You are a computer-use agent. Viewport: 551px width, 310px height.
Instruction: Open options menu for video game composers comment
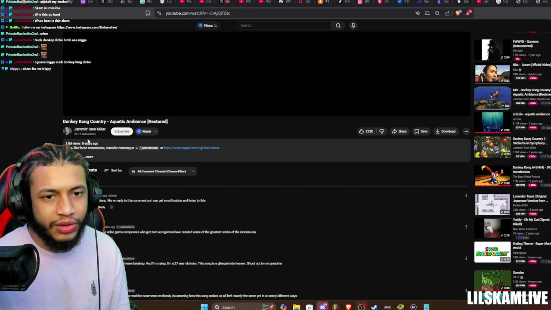[466, 226]
